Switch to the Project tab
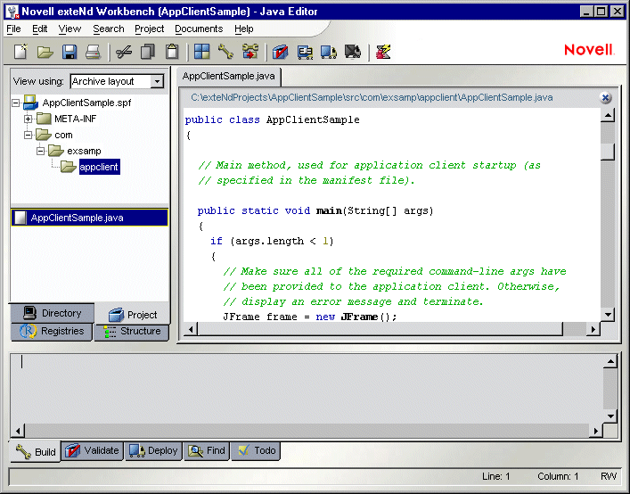 [133, 315]
